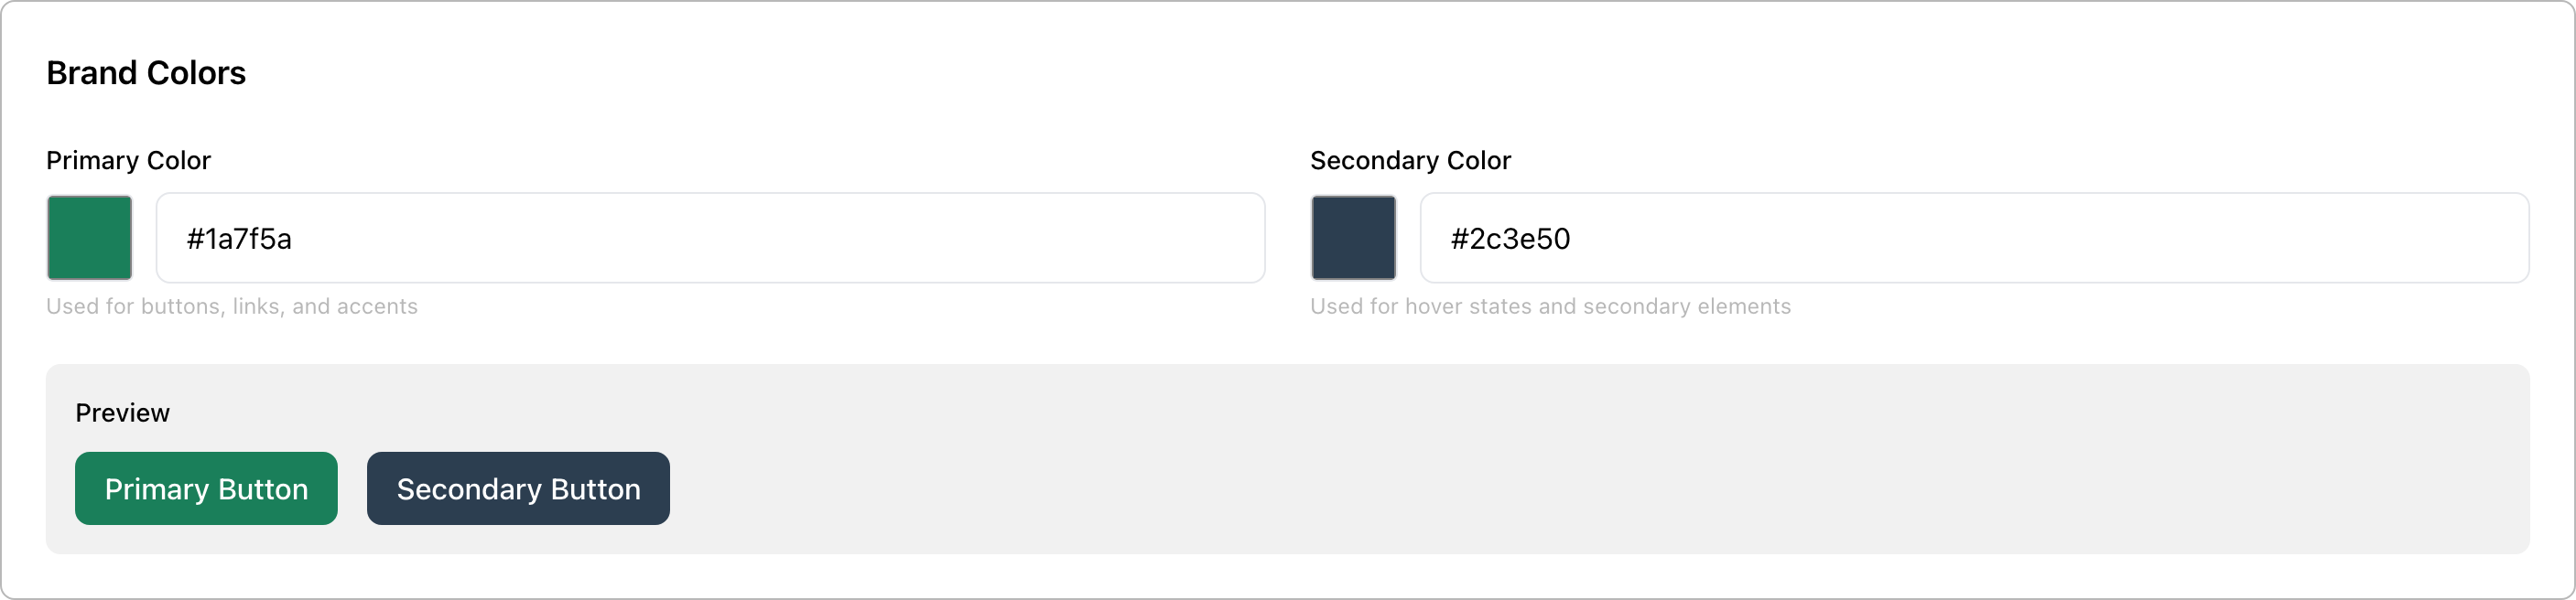Screen dimensions: 2576x600
Task: Open the Primary Color swatch picker
Action: point(89,238)
